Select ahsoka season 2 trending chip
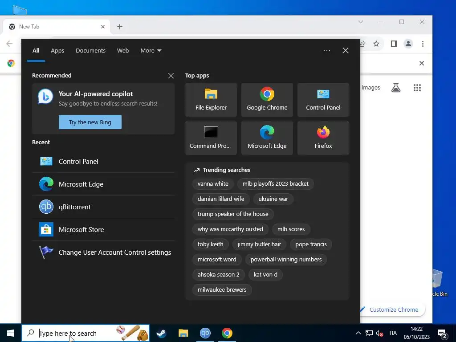 (x=218, y=274)
